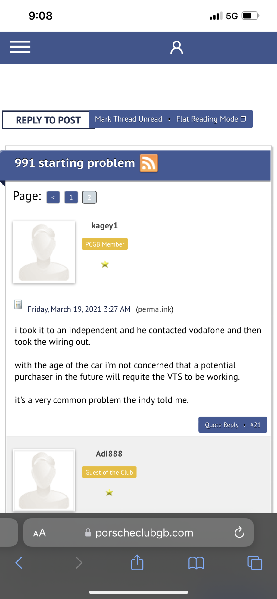
Task: Click Mark Thread Unread
Action: pos(129,119)
